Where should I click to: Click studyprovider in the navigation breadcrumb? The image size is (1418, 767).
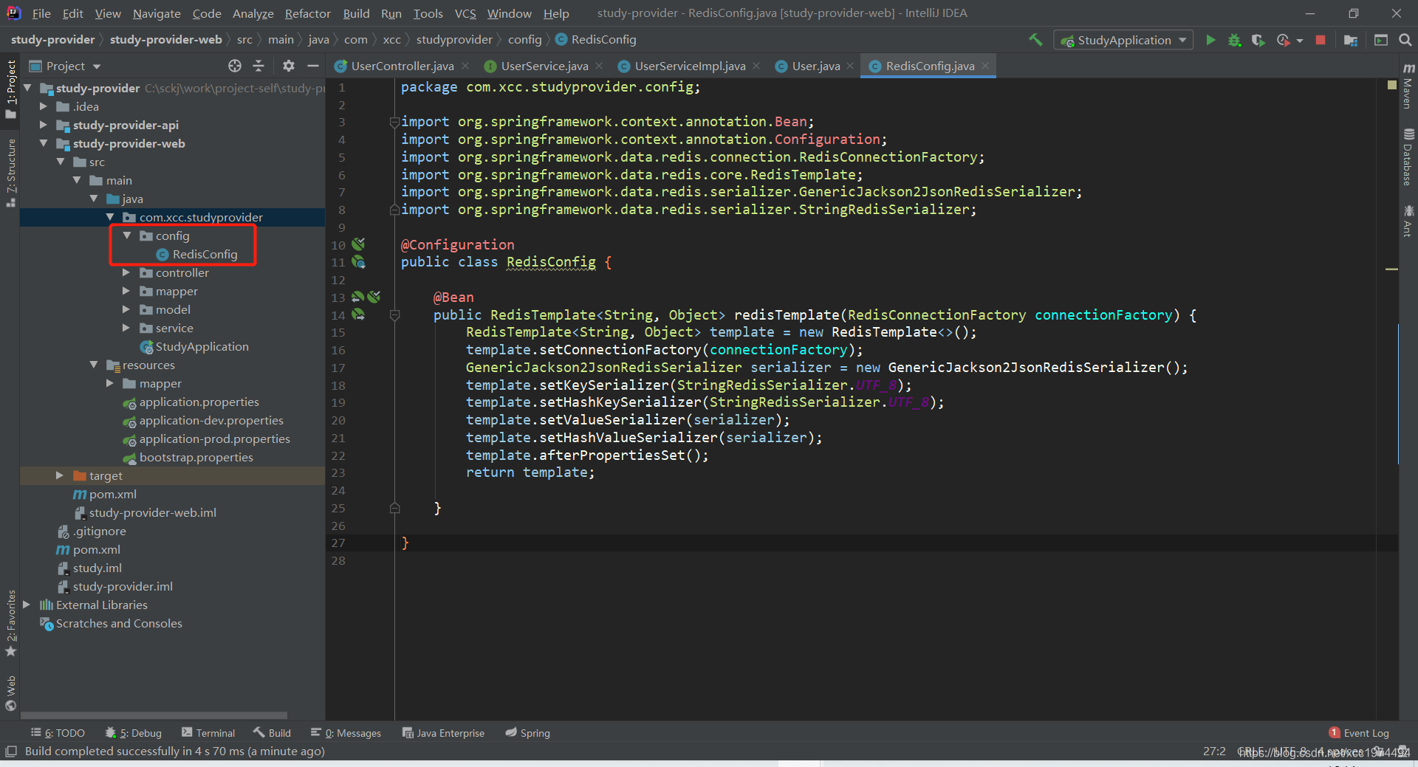pyautogui.click(x=454, y=40)
